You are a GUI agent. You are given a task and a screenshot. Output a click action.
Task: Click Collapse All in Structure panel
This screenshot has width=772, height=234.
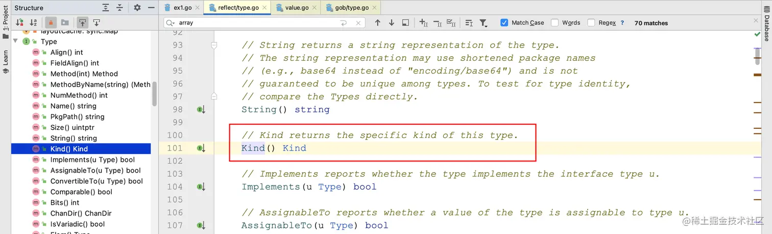click(119, 8)
